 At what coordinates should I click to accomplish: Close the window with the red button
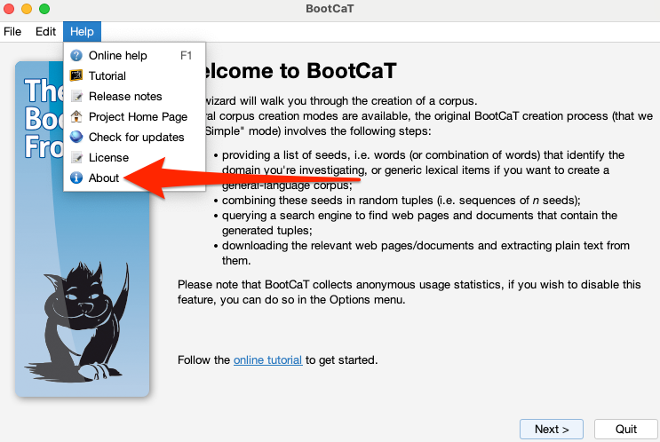(11, 9)
